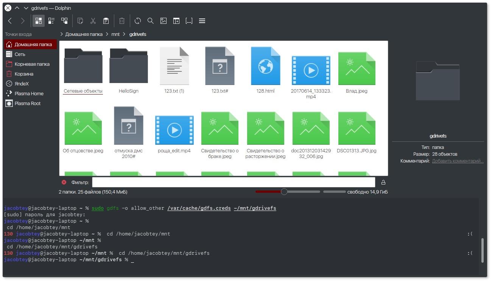This screenshot has width=492, height=282.
Task: Open Домашняя папка in places panel
Action: 30,44
